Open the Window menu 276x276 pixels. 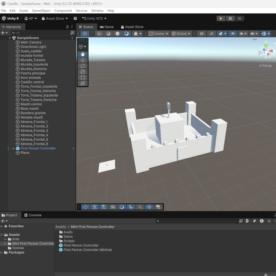[x=97, y=11]
